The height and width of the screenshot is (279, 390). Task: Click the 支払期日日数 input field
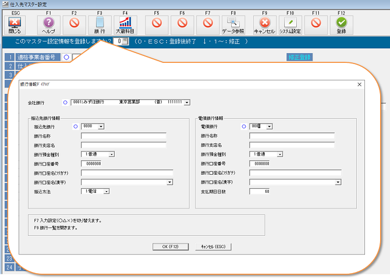pyautogui.click(x=260, y=191)
